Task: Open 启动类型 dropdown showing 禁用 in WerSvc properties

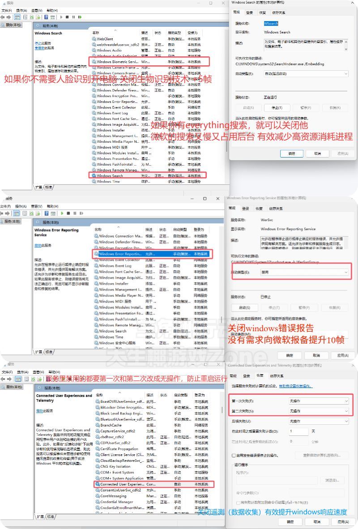Action: [x=305, y=272]
